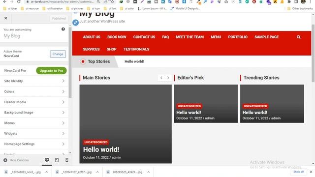Viewport: 315px width, 177px height.
Task: Open the ABOUT US menu item
Action: pos(92,37)
